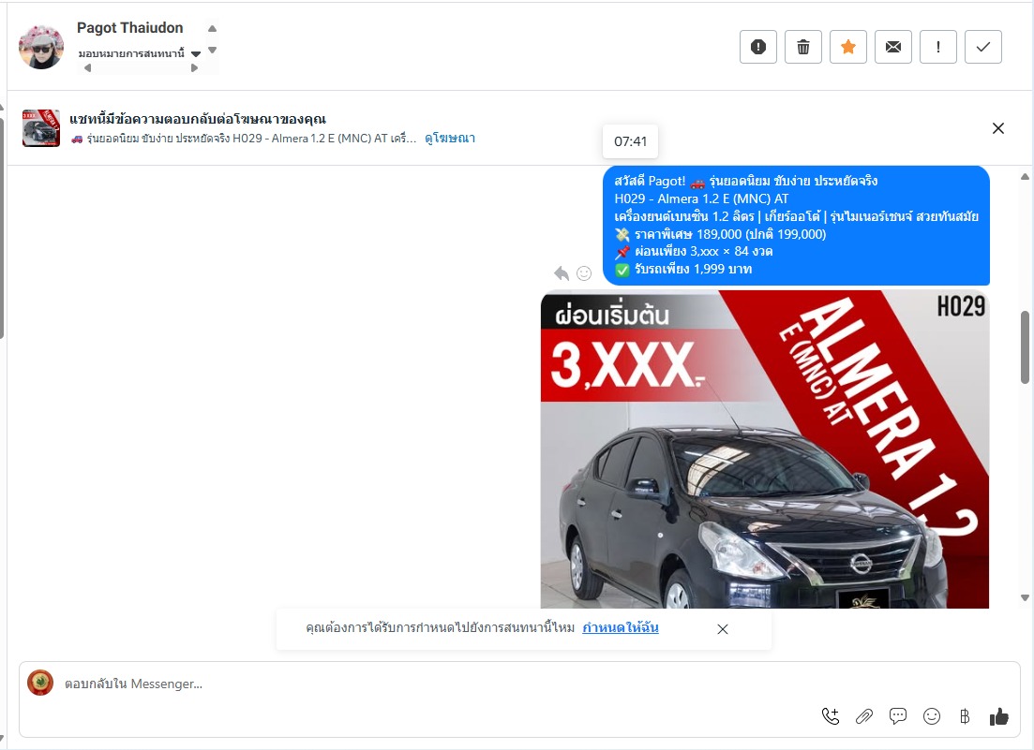Send a thumbs up like
The width and height of the screenshot is (1034, 750).
pyautogui.click(x=999, y=716)
